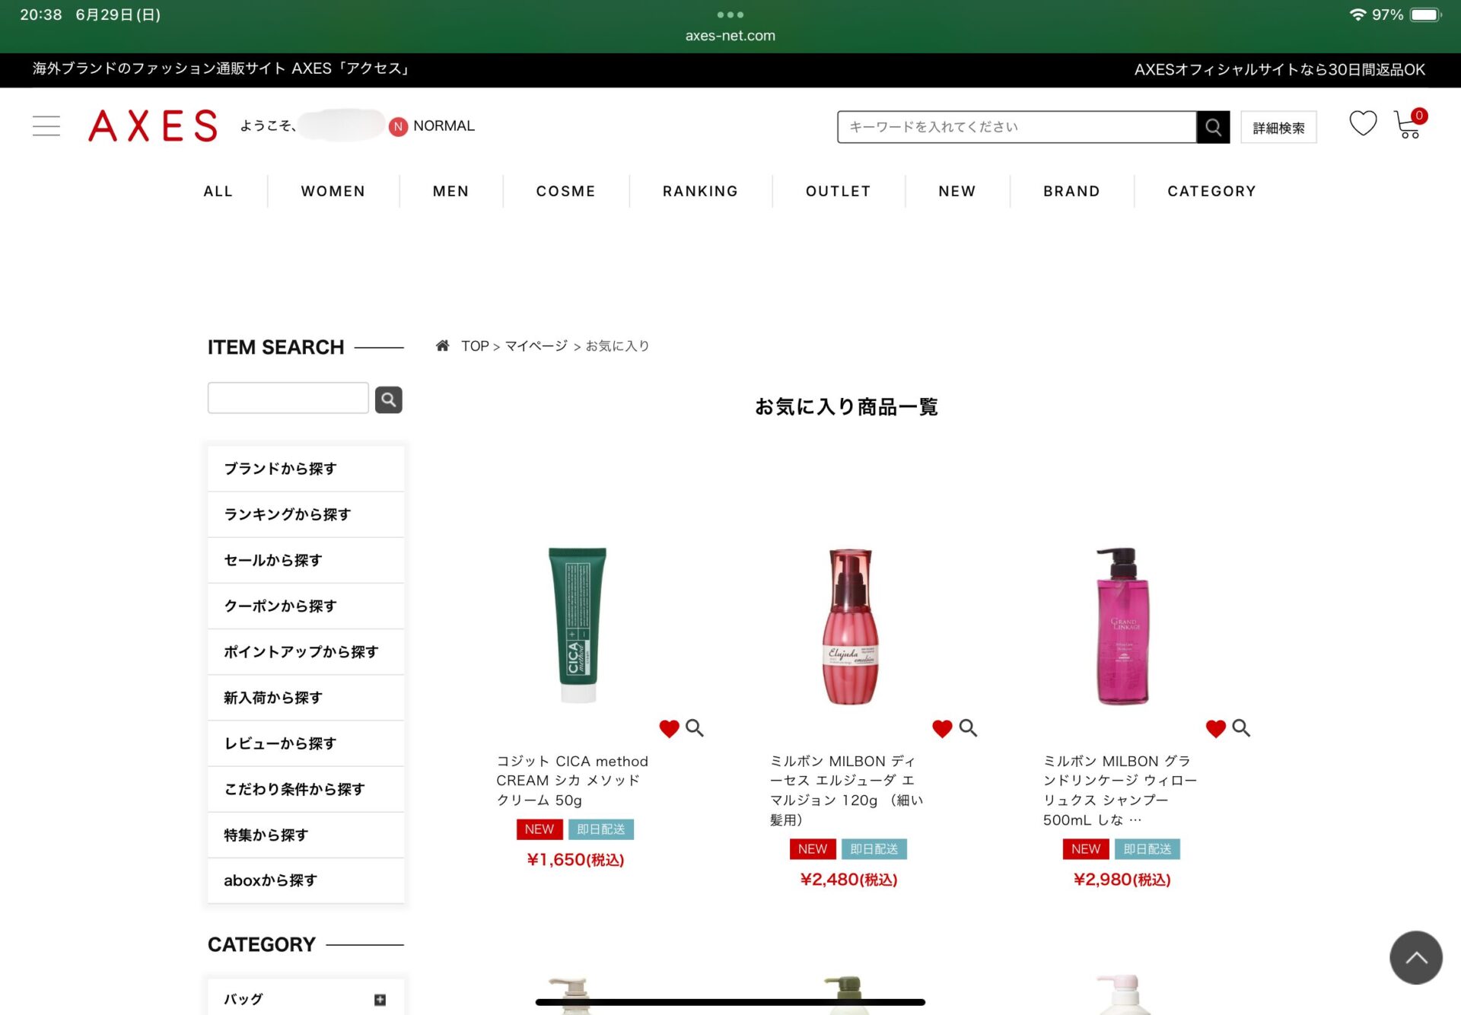Quick view magnifier for Grand Linkage shampoo
Viewport: 1461px width, 1015px height.
1241,728
